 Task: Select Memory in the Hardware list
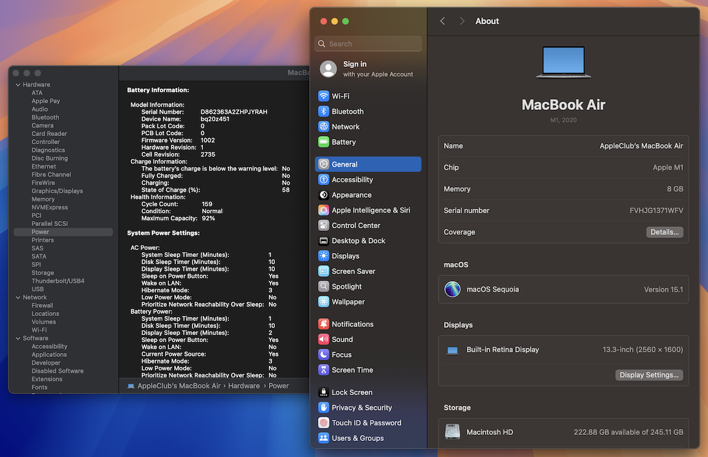[43, 199]
